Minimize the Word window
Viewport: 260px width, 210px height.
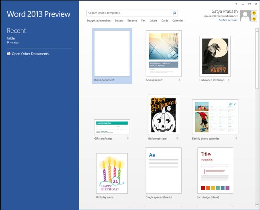(243, 4)
